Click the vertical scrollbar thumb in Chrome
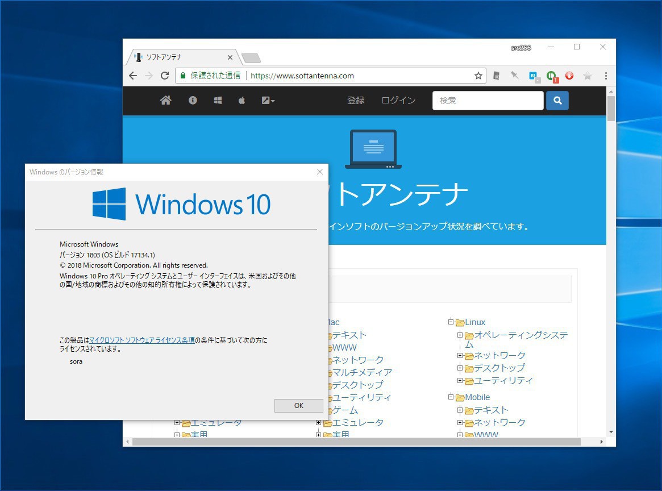 tap(611, 108)
